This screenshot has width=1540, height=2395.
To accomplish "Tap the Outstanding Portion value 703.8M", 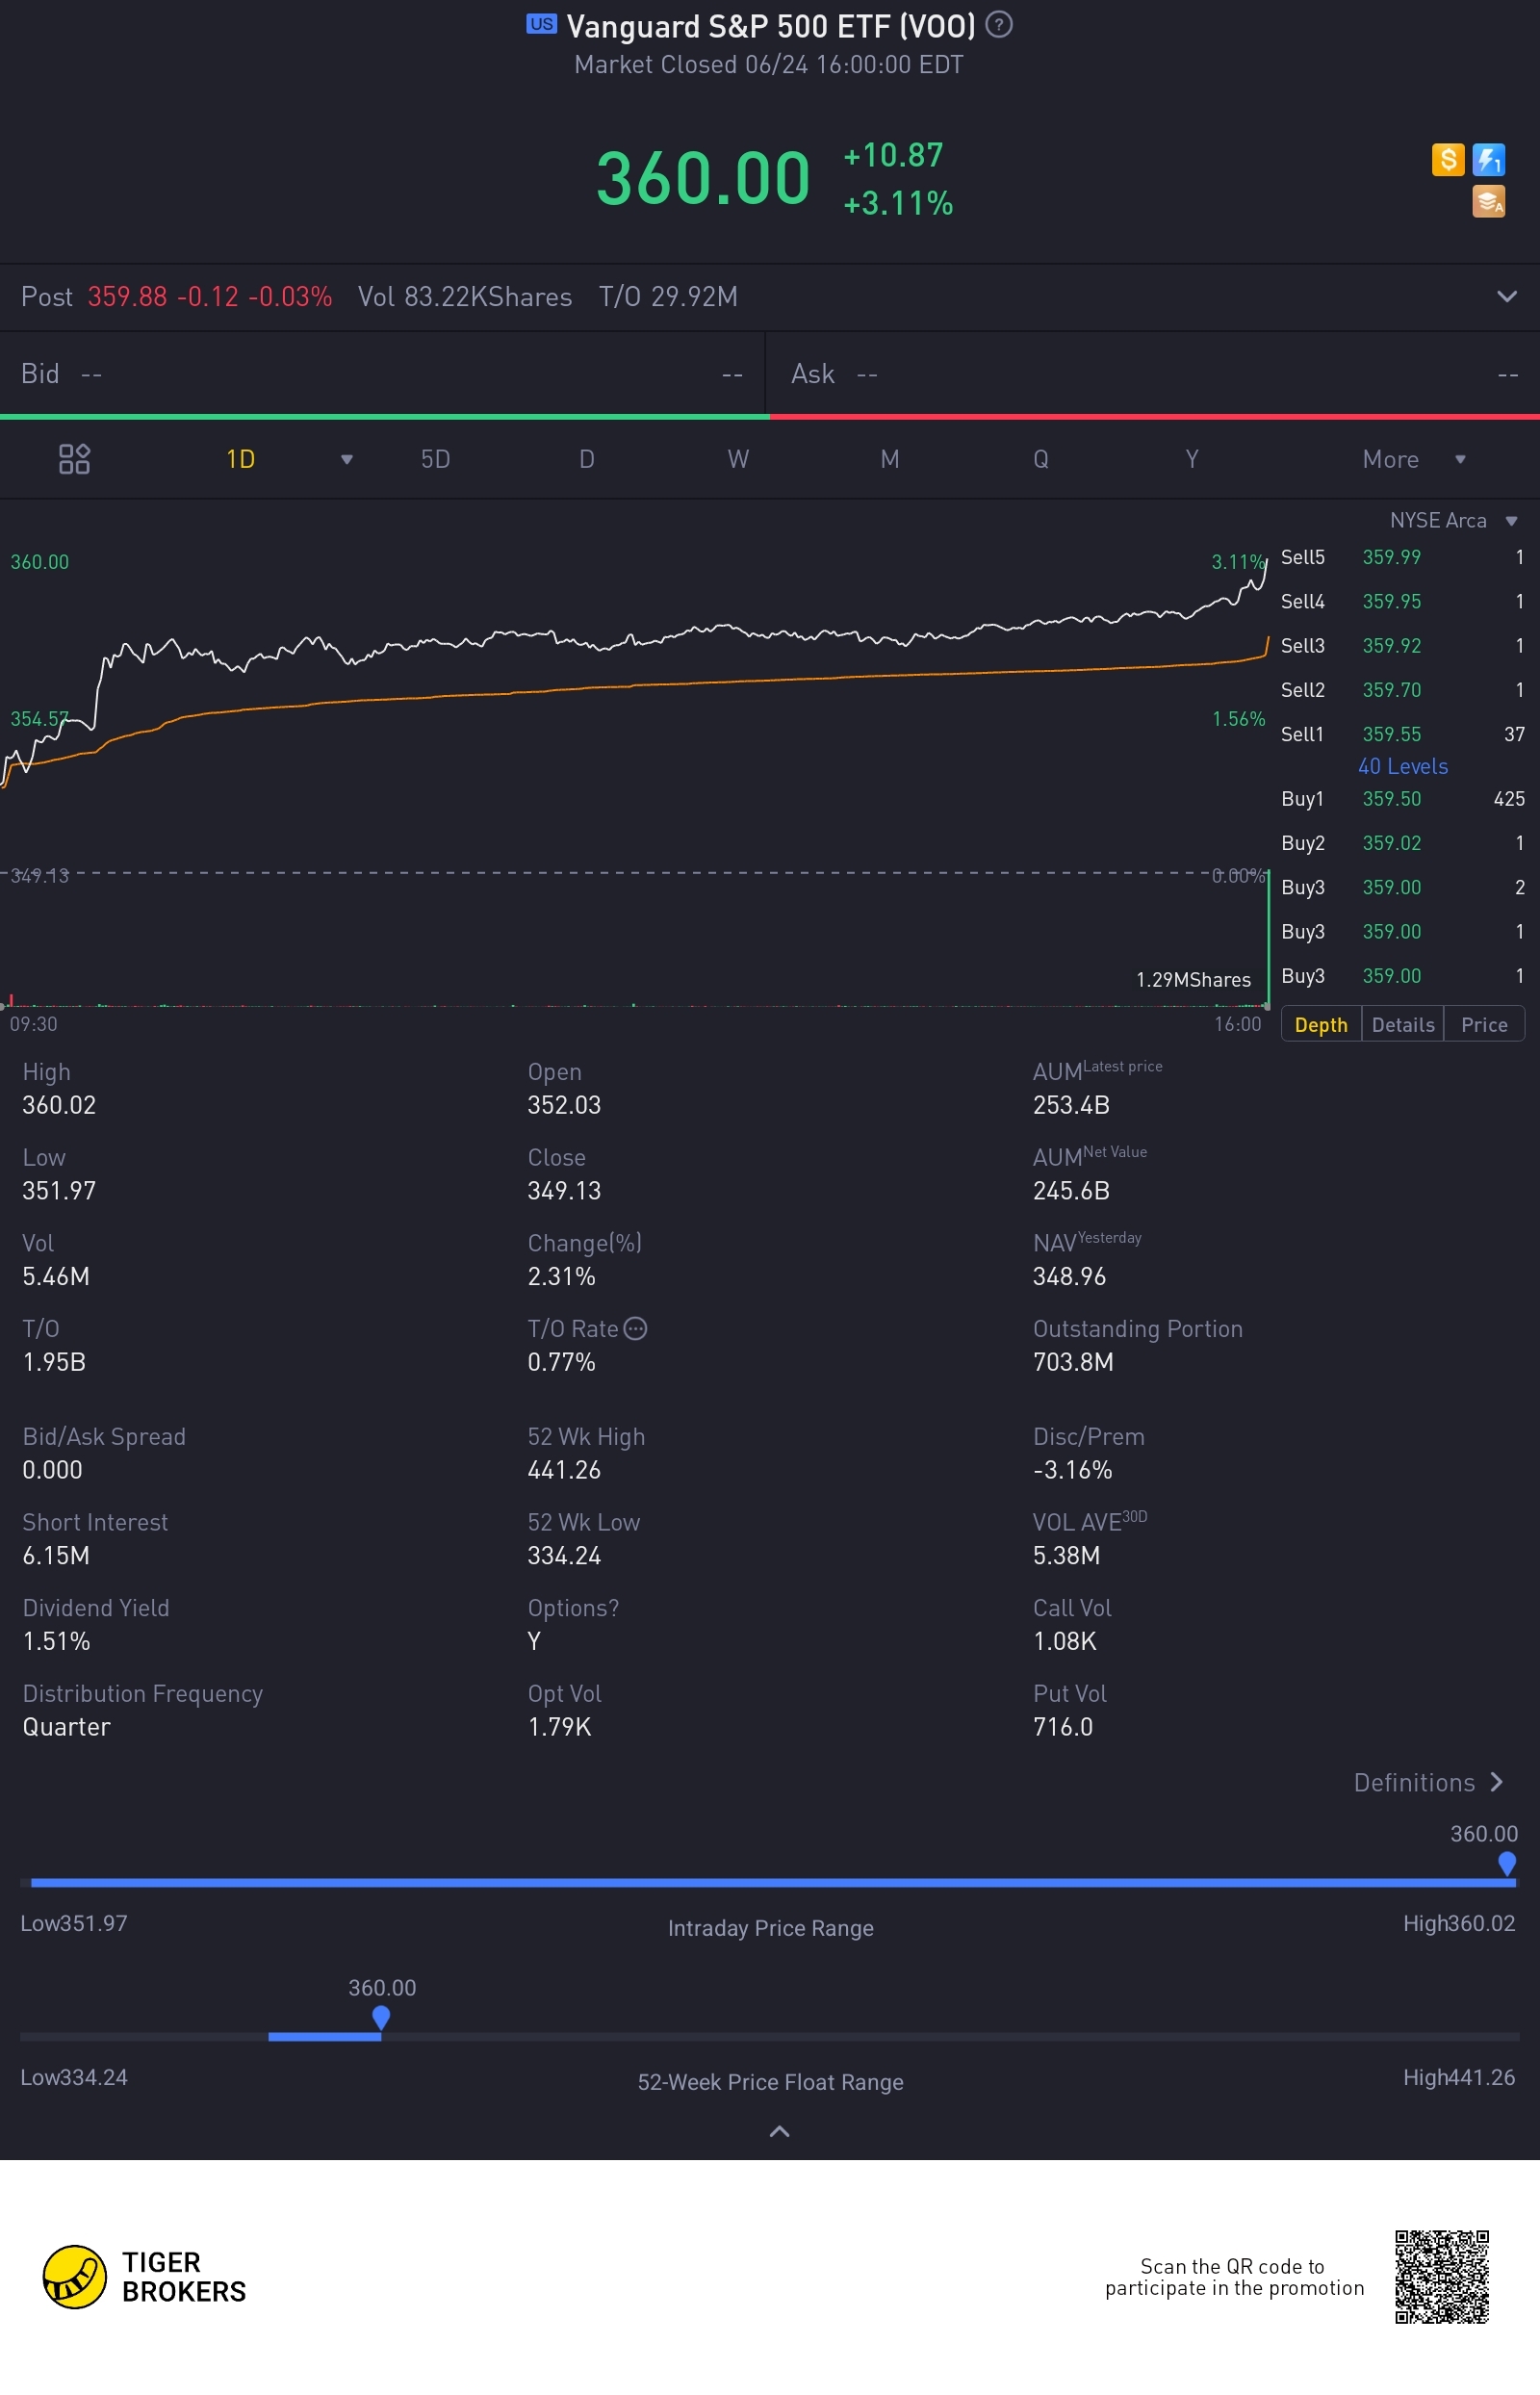I will click(1073, 1362).
